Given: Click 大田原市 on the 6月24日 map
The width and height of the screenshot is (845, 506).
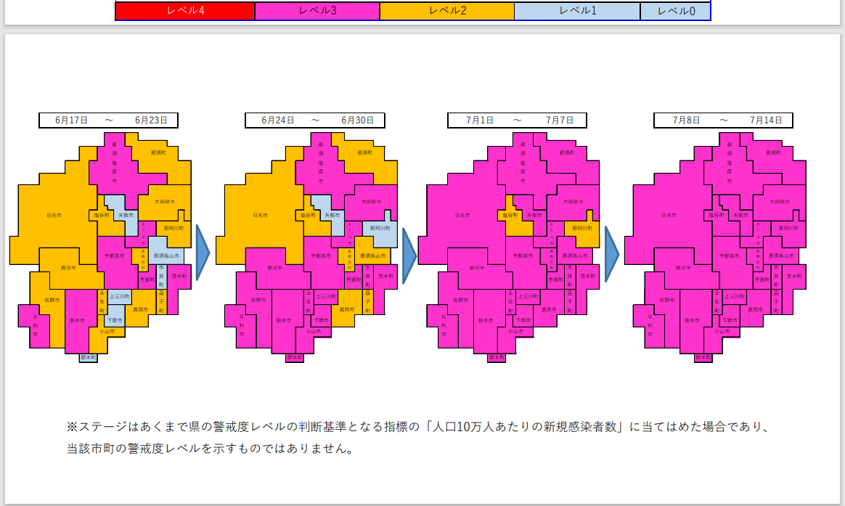Looking at the screenshot, I should 371,202.
